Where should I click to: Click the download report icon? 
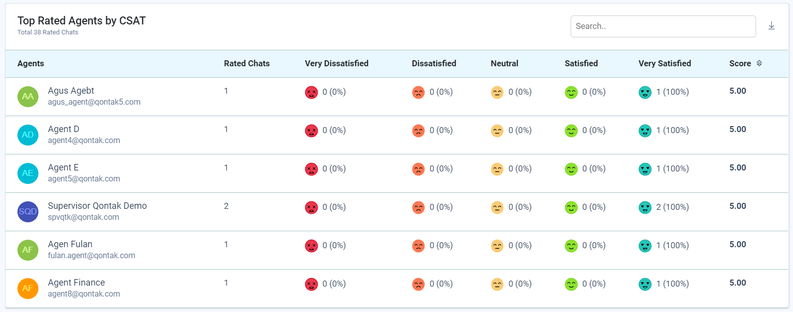tap(771, 26)
